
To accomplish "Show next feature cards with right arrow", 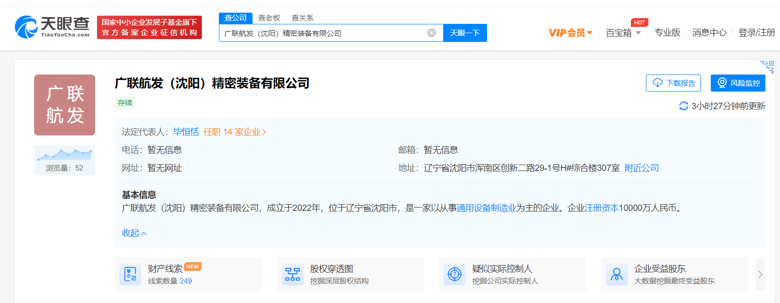I will click(x=760, y=274).
